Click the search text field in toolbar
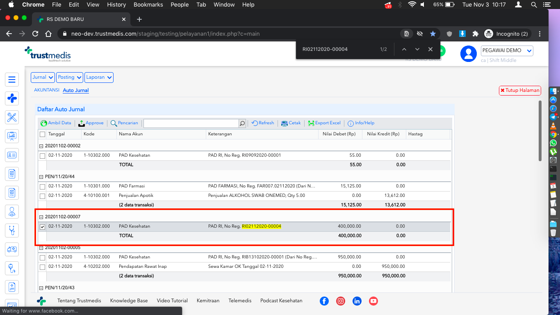 pos(191,123)
